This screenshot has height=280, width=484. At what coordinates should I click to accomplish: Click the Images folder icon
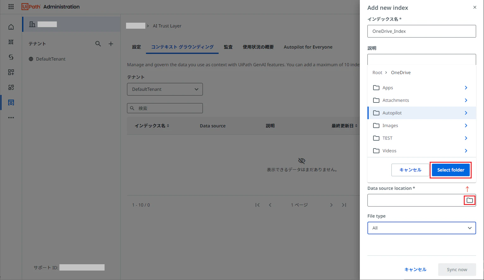tap(376, 125)
